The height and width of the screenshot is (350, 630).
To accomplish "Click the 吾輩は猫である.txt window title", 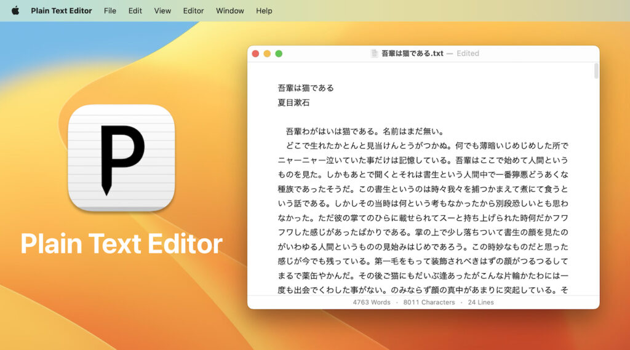I will (x=412, y=54).
